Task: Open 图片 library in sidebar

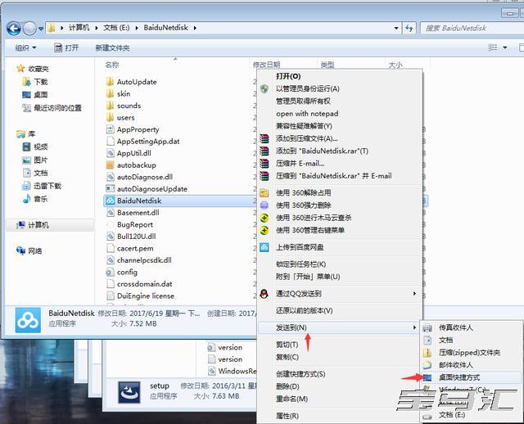Action: click(x=41, y=160)
